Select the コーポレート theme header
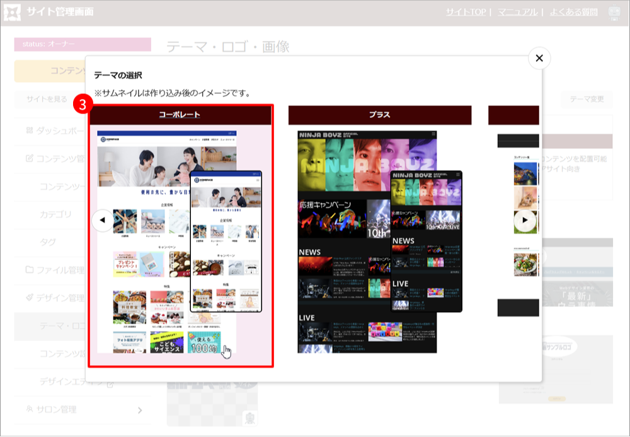Image resolution: width=630 pixels, height=437 pixels. pos(180,115)
